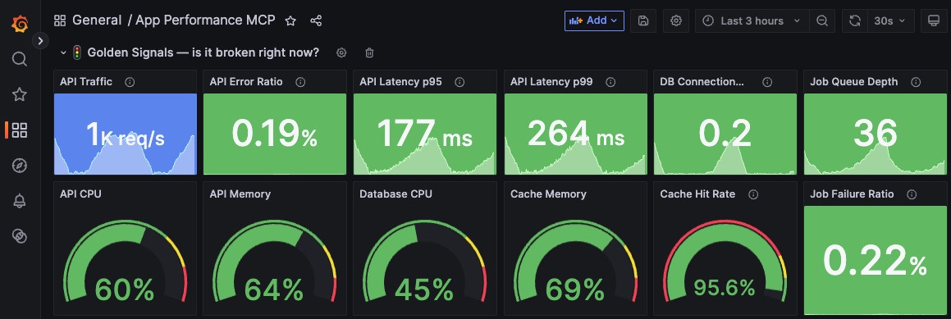The image size is (951, 319).
Task: Click the API Latency p99 panel title
Action: 552,82
